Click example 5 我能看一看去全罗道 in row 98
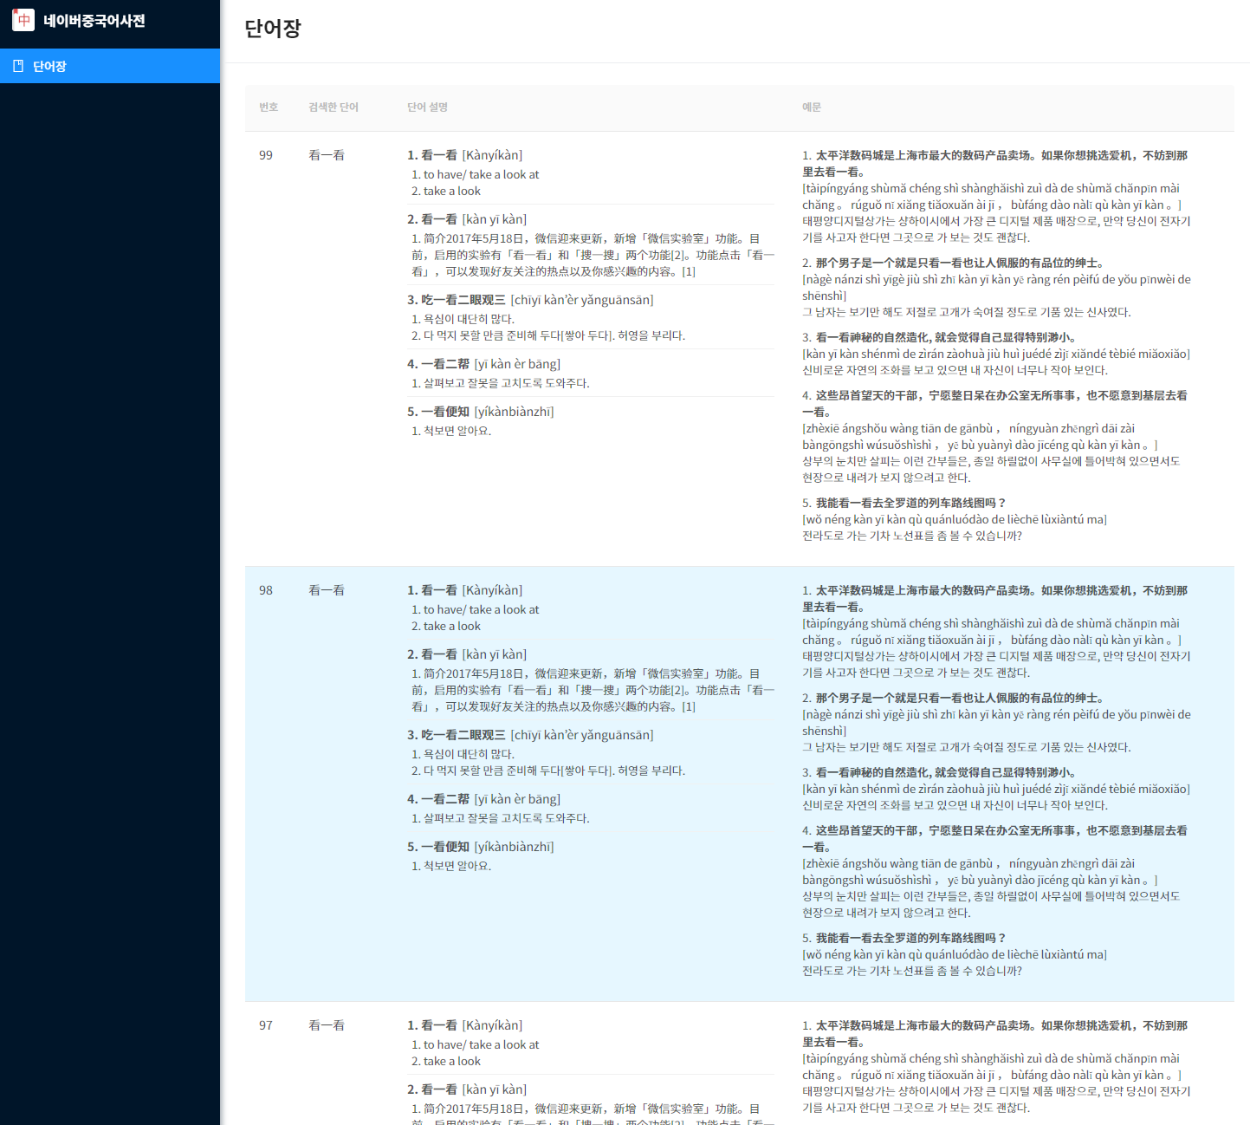 (904, 938)
